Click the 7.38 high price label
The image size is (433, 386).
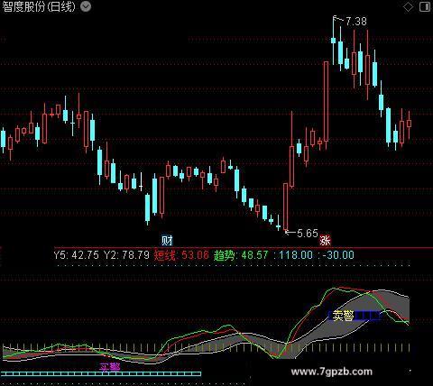point(356,22)
